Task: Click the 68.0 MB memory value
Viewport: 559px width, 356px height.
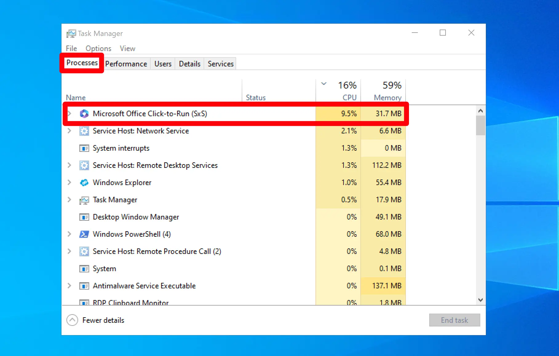Action: 389,234
